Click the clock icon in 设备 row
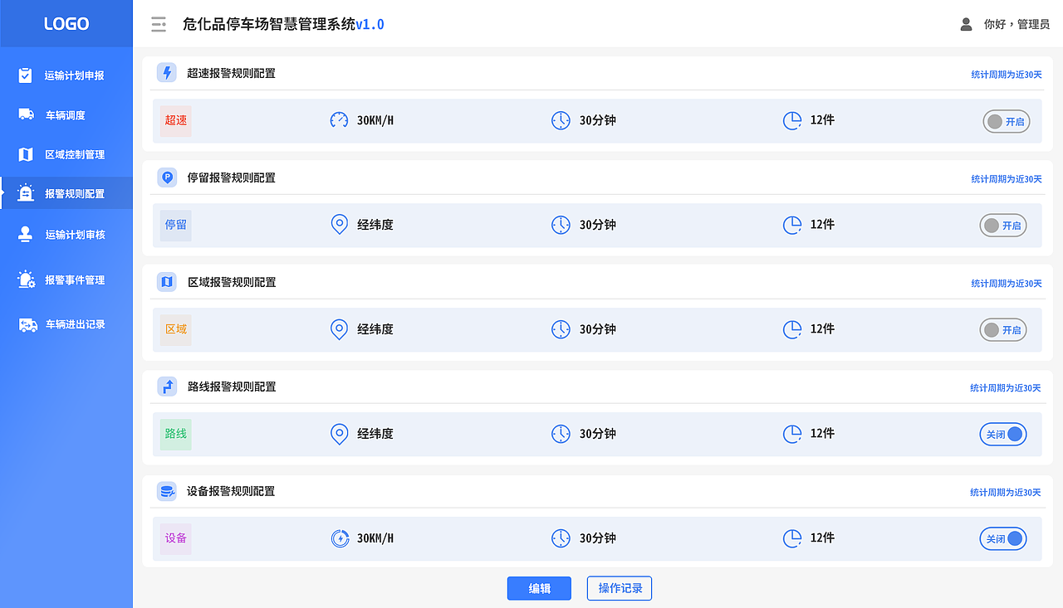Screen dimensions: 1063x608 click(x=561, y=538)
